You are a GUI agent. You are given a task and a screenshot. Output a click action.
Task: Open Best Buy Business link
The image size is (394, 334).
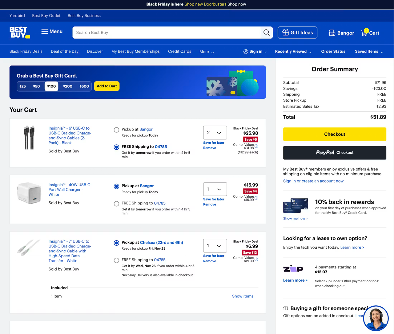(84, 16)
